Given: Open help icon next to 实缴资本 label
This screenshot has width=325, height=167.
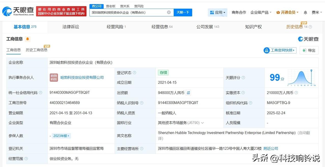Looking at the screenshot, I should pyautogui.click(x=243, y=93).
